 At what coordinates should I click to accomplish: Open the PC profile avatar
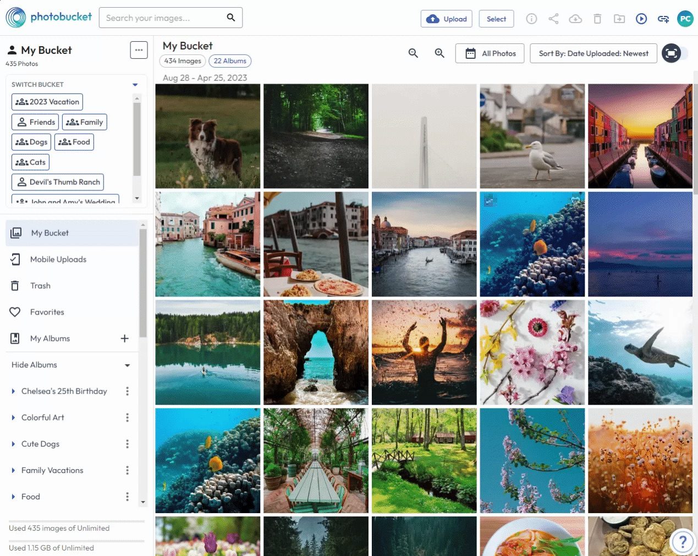click(685, 19)
